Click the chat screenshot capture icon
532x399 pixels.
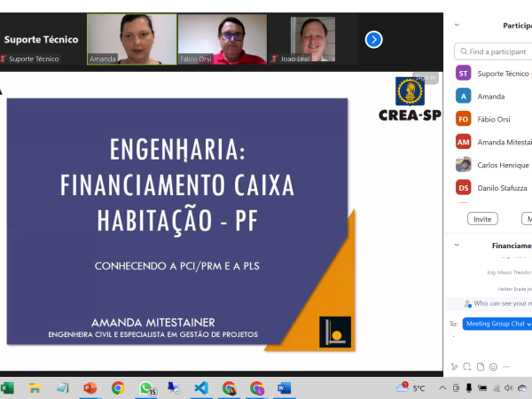467,367
